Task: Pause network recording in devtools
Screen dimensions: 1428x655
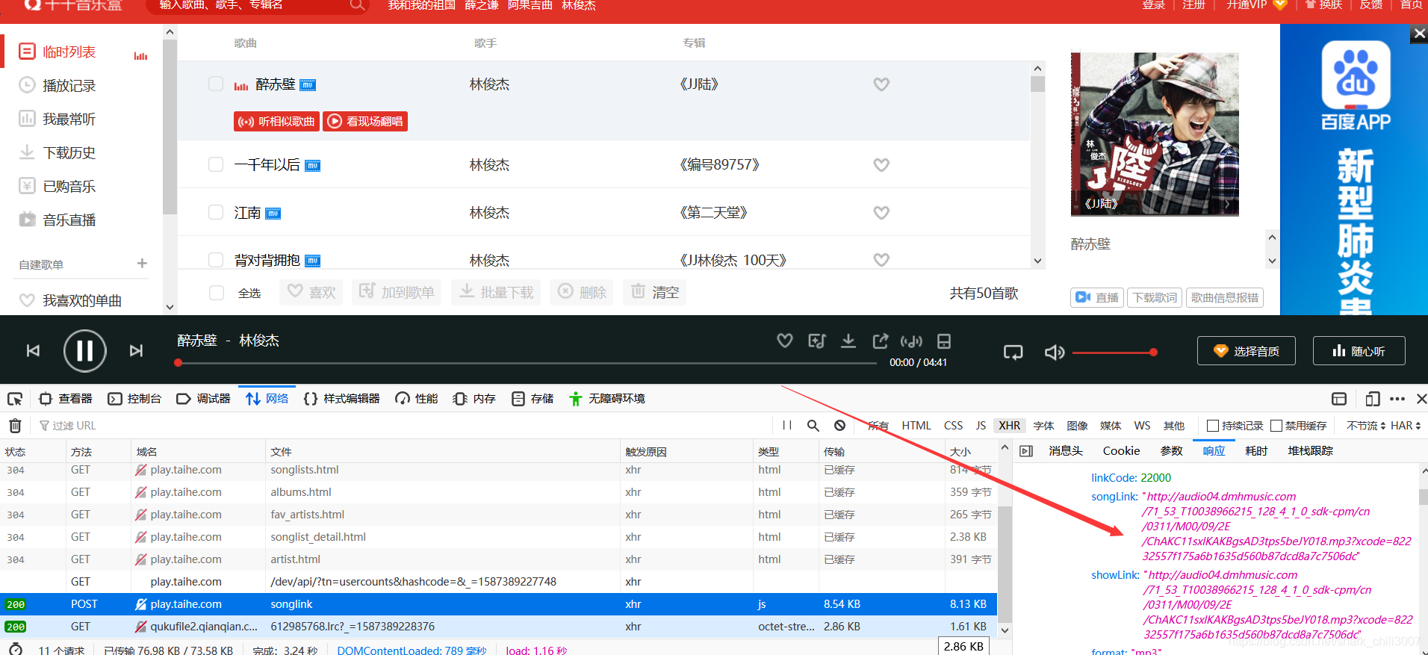Action: click(786, 426)
